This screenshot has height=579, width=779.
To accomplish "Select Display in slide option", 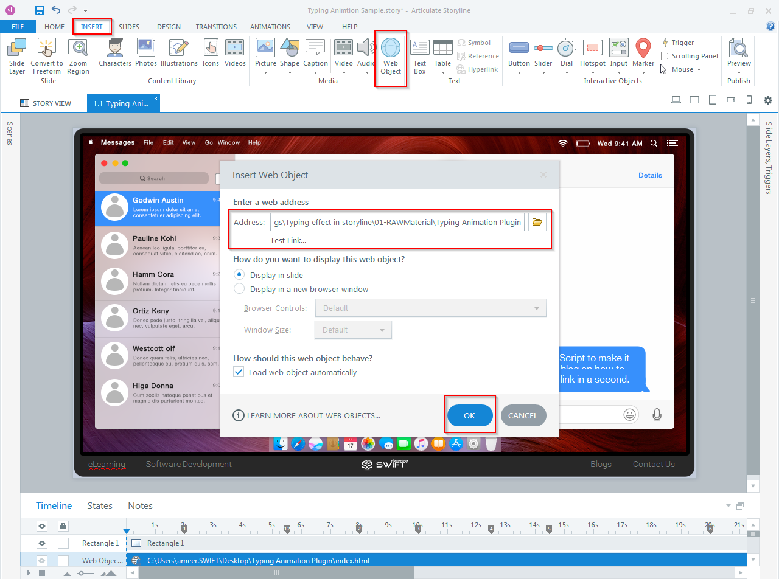I will coord(239,275).
